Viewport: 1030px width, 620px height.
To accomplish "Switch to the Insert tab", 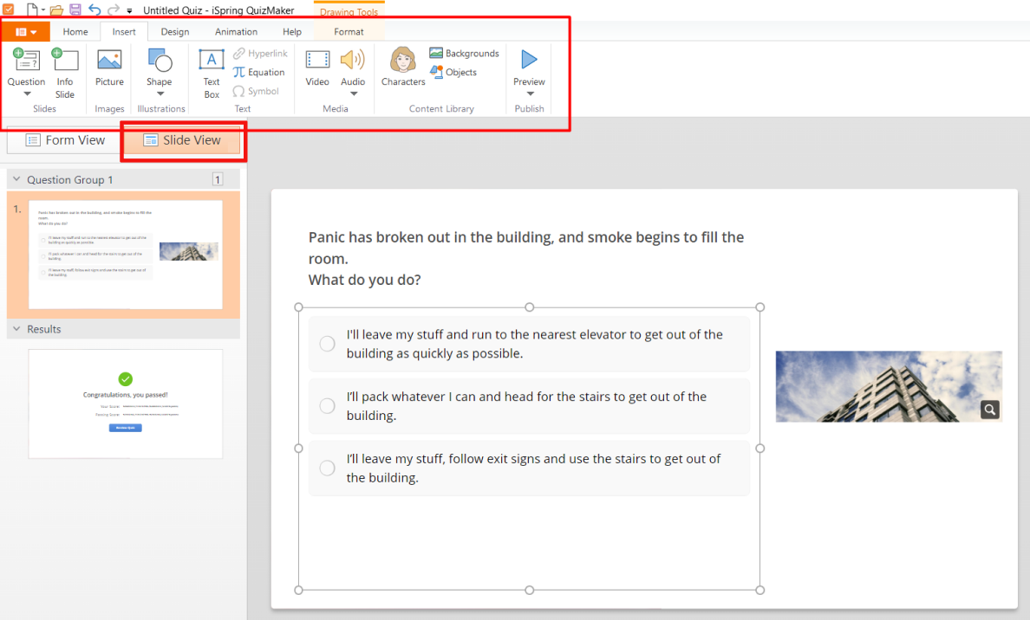I will (123, 31).
